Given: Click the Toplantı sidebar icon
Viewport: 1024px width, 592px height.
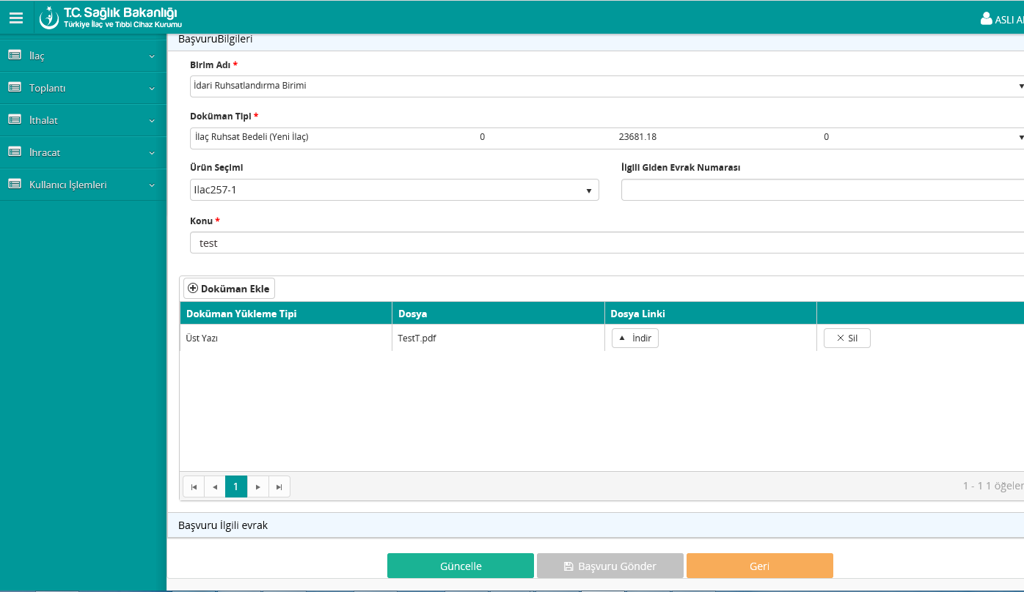Looking at the screenshot, I should point(14,87).
